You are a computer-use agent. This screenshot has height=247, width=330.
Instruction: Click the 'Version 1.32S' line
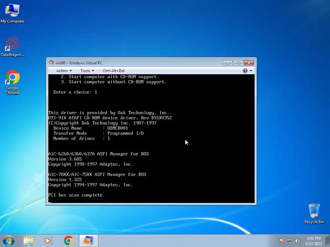pos(65,179)
